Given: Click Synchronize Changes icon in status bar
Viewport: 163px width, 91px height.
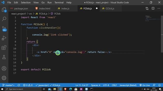Looking at the screenshot, I should (19, 85).
